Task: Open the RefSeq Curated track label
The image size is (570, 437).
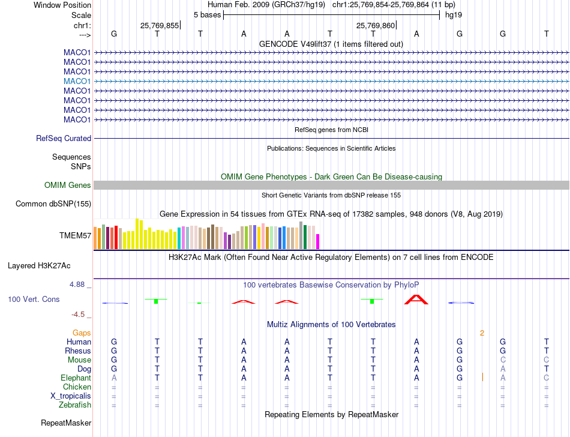Action: coord(64,138)
